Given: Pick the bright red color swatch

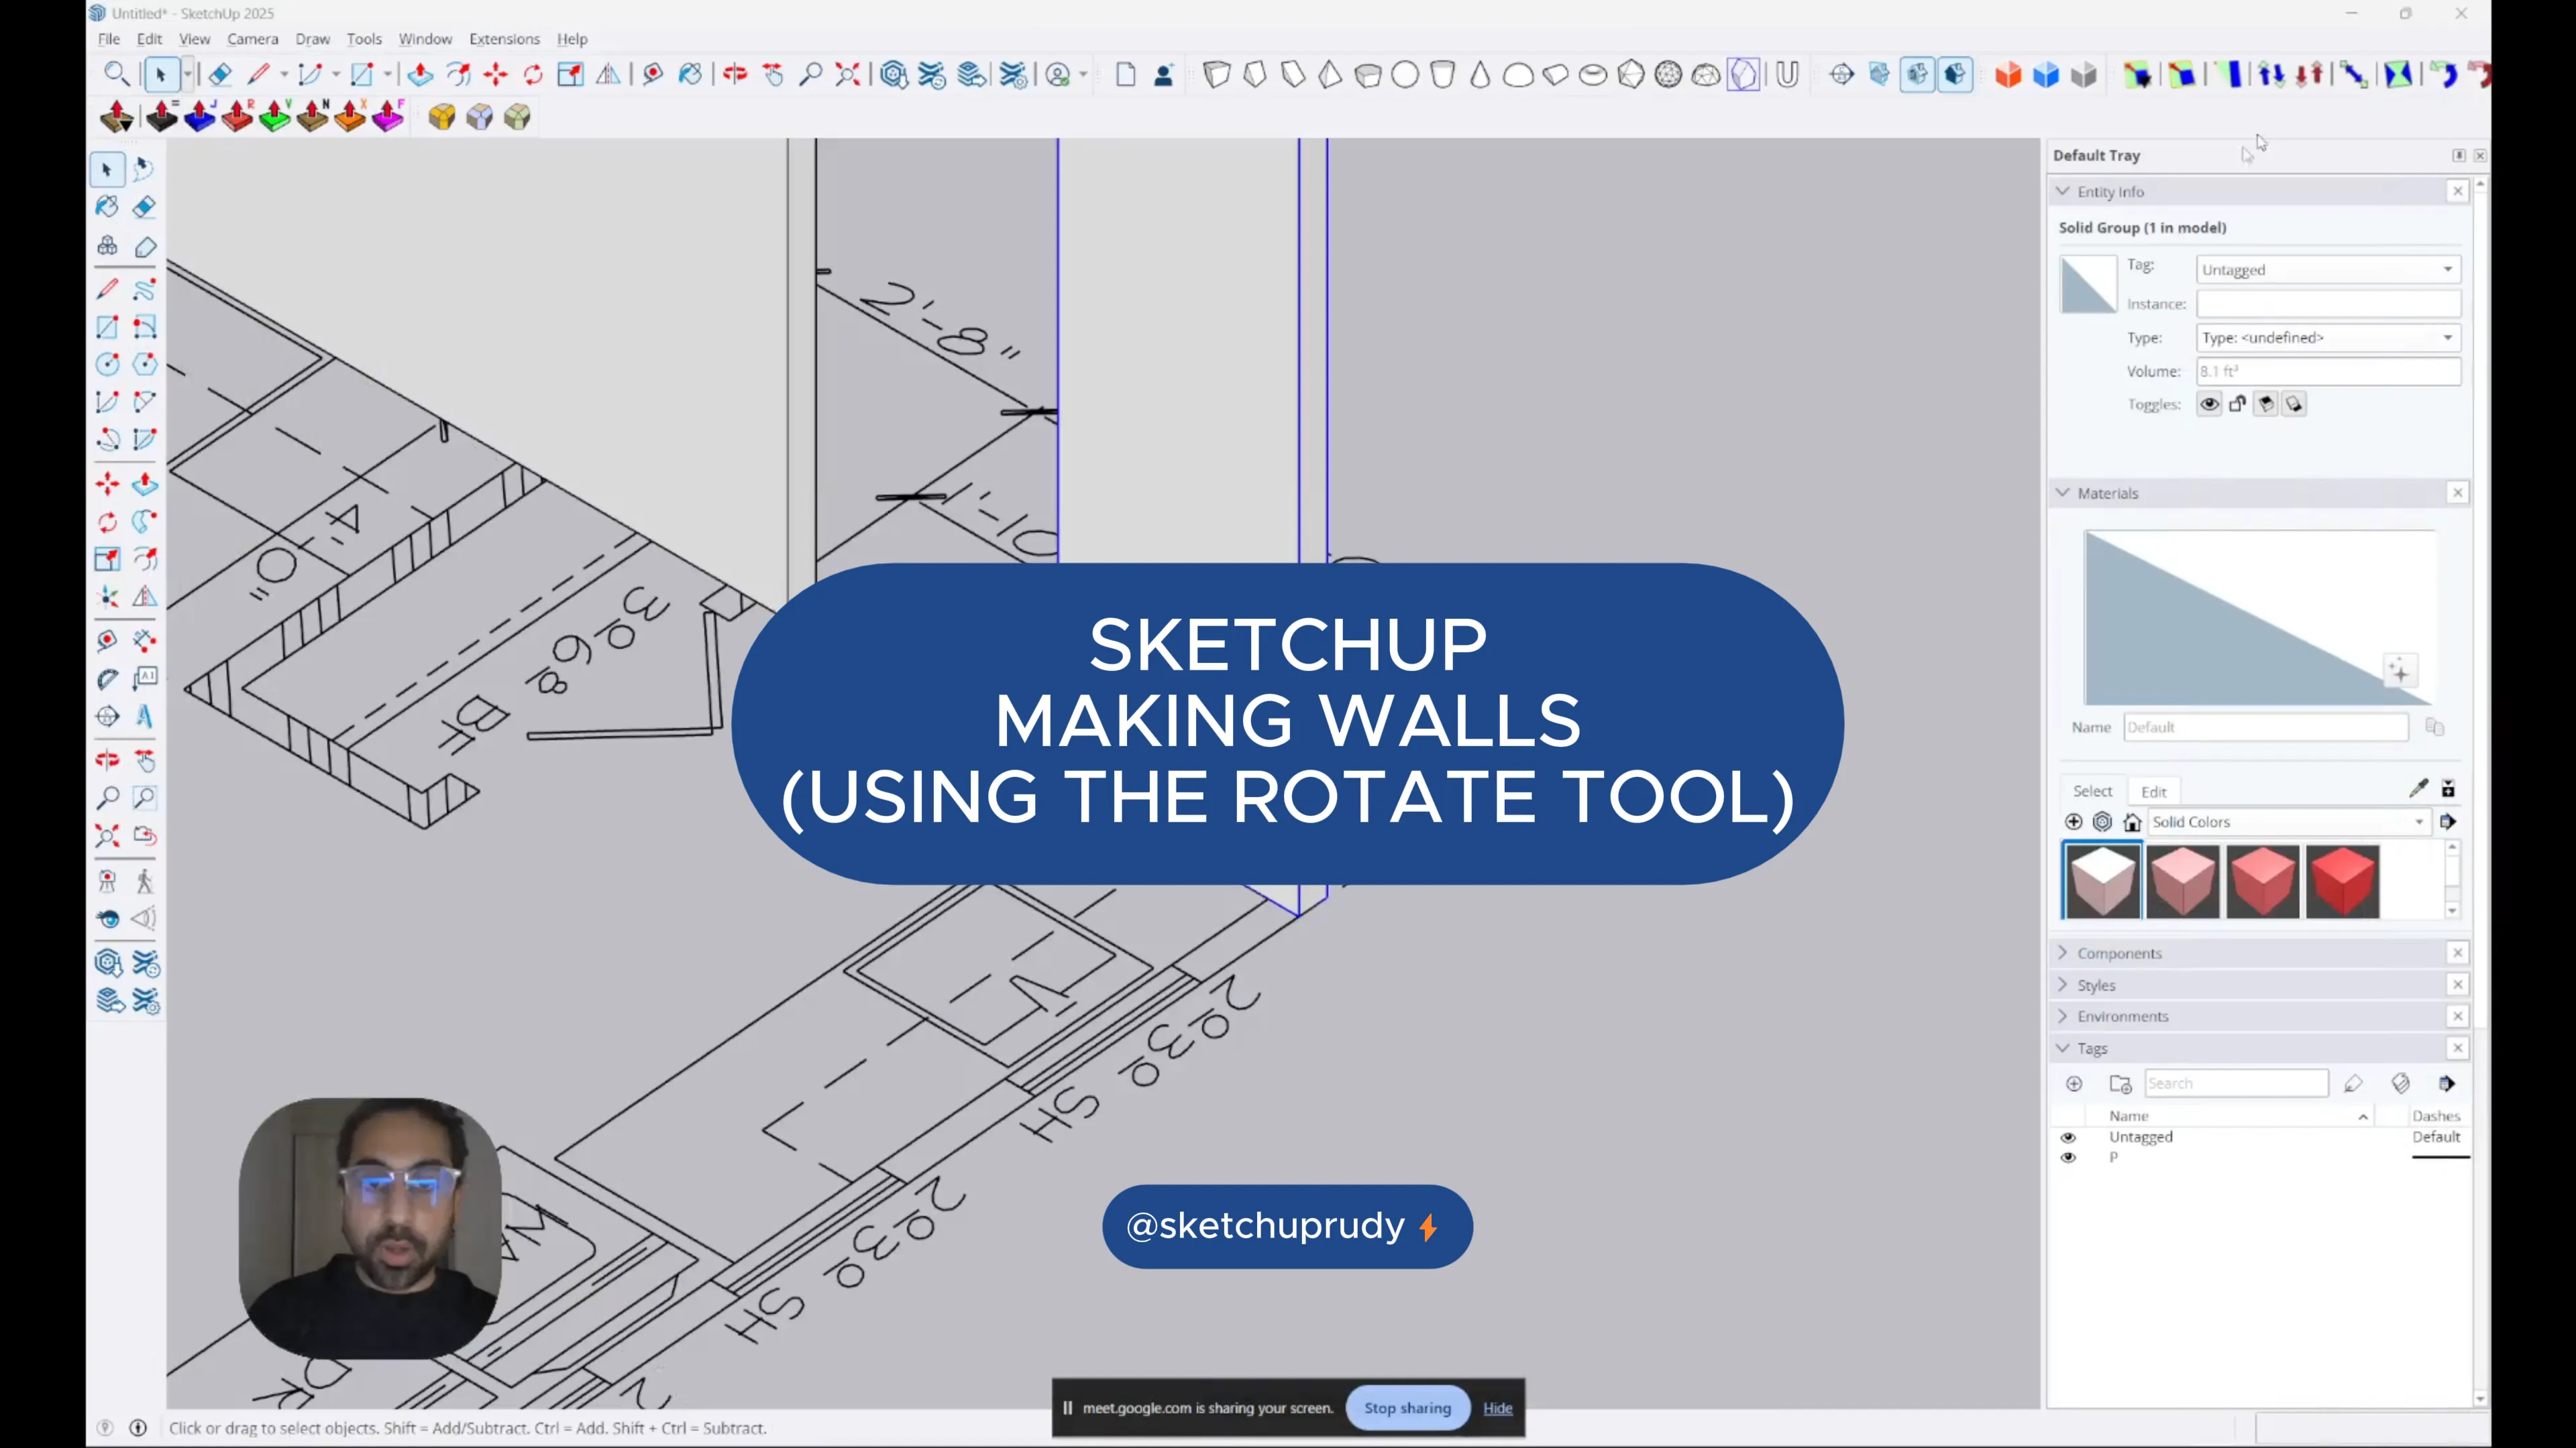Looking at the screenshot, I should tap(2342, 882).
